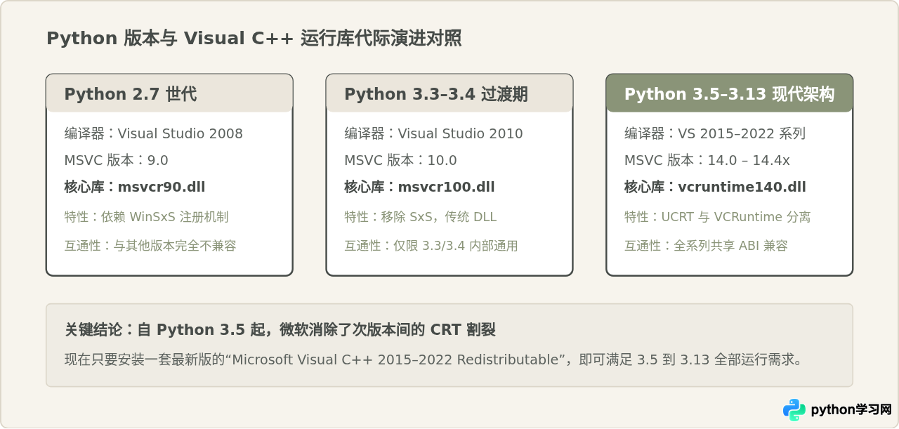Viewport: 899px width, 429px height.
Task: Click 核心库：msvcr90.dll line
Action: [x=135, y=187]
